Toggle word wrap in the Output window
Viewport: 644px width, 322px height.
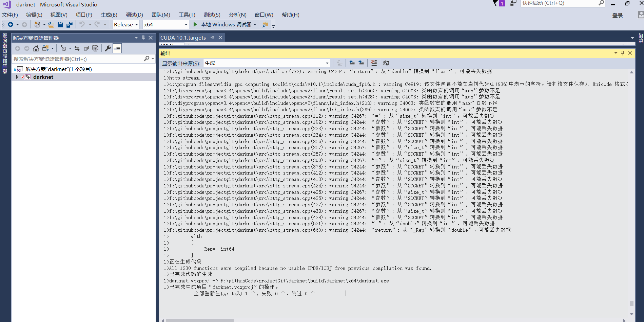tap(386, 63)
